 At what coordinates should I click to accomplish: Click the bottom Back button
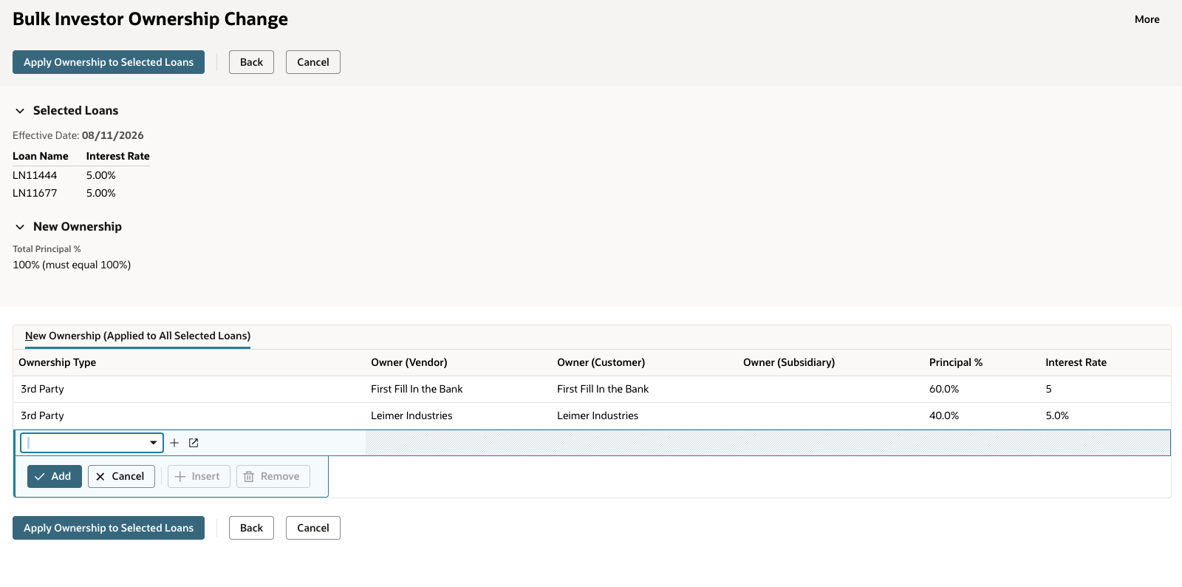point(251,528)
